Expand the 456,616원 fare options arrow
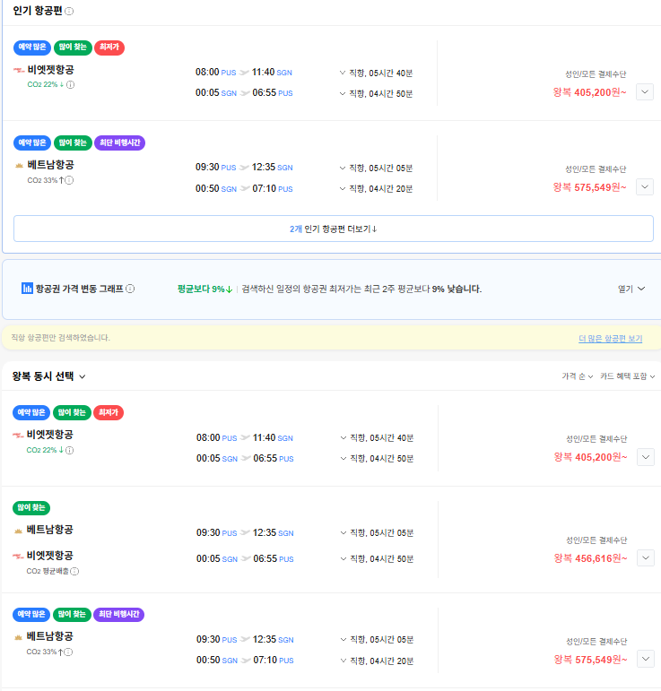661x691 pixels. 645,557
